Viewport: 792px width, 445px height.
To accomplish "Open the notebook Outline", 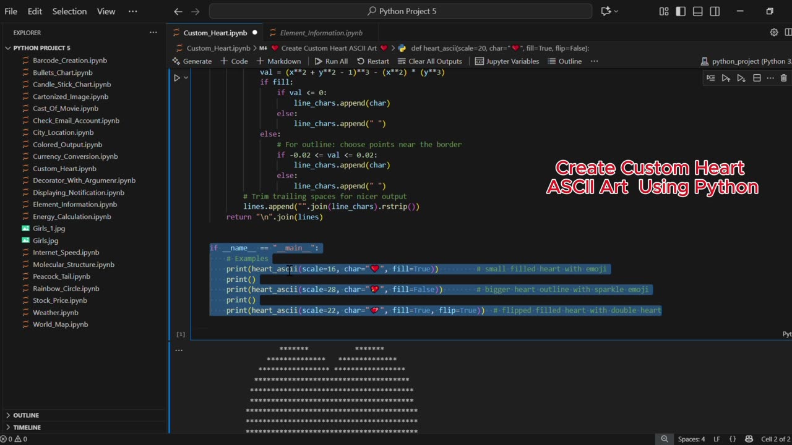I will [x=564, y=61].
